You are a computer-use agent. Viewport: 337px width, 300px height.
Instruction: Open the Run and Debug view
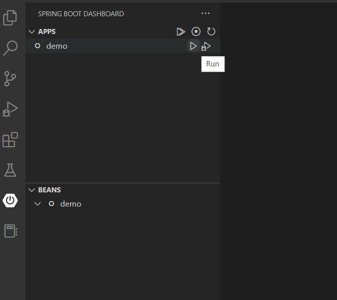10,109
